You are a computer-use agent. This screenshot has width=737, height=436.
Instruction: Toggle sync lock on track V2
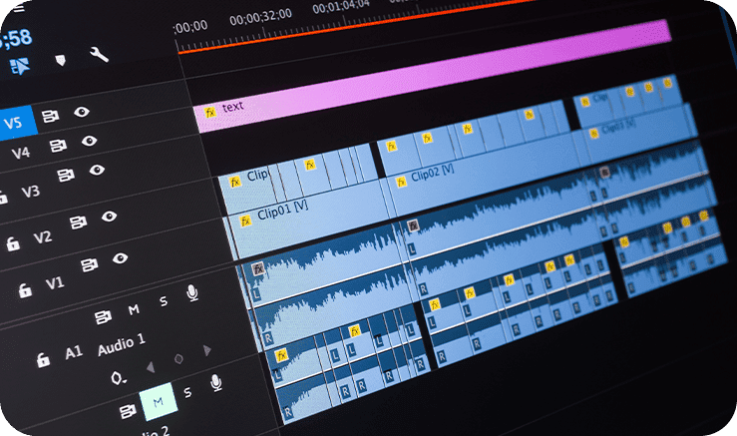[78, 222]
